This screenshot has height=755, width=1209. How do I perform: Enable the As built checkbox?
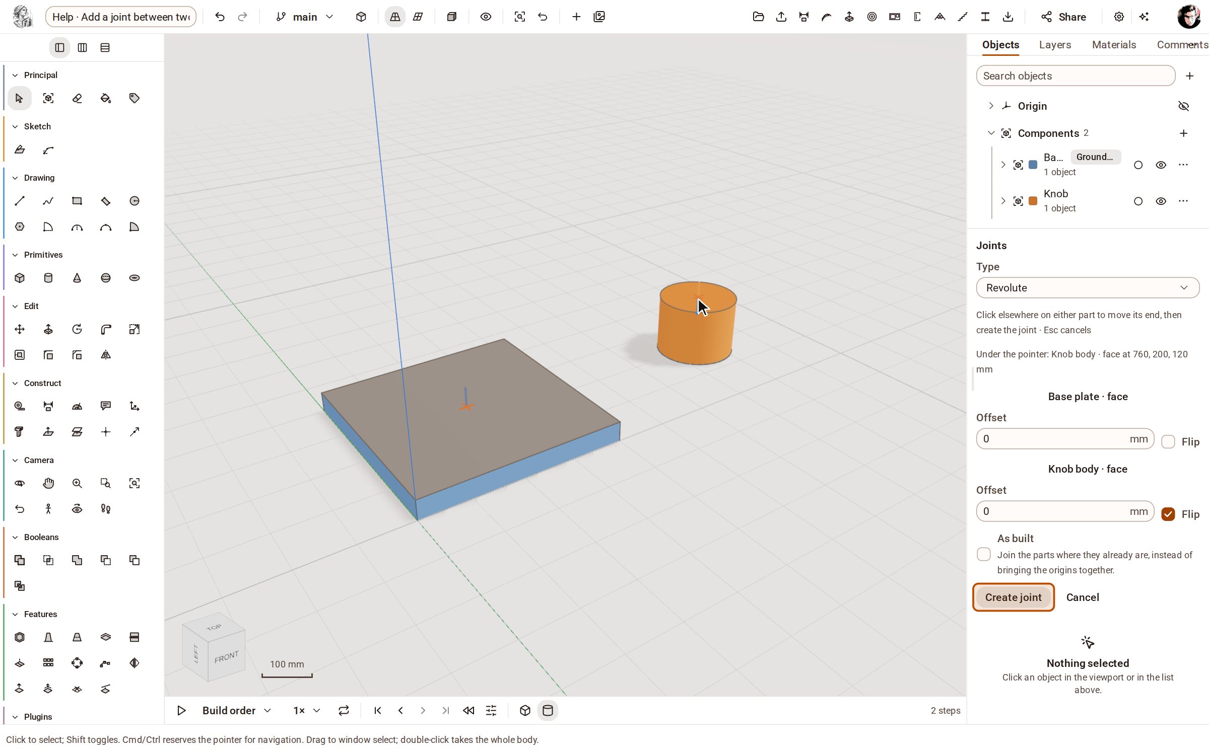tap(984, 554)
